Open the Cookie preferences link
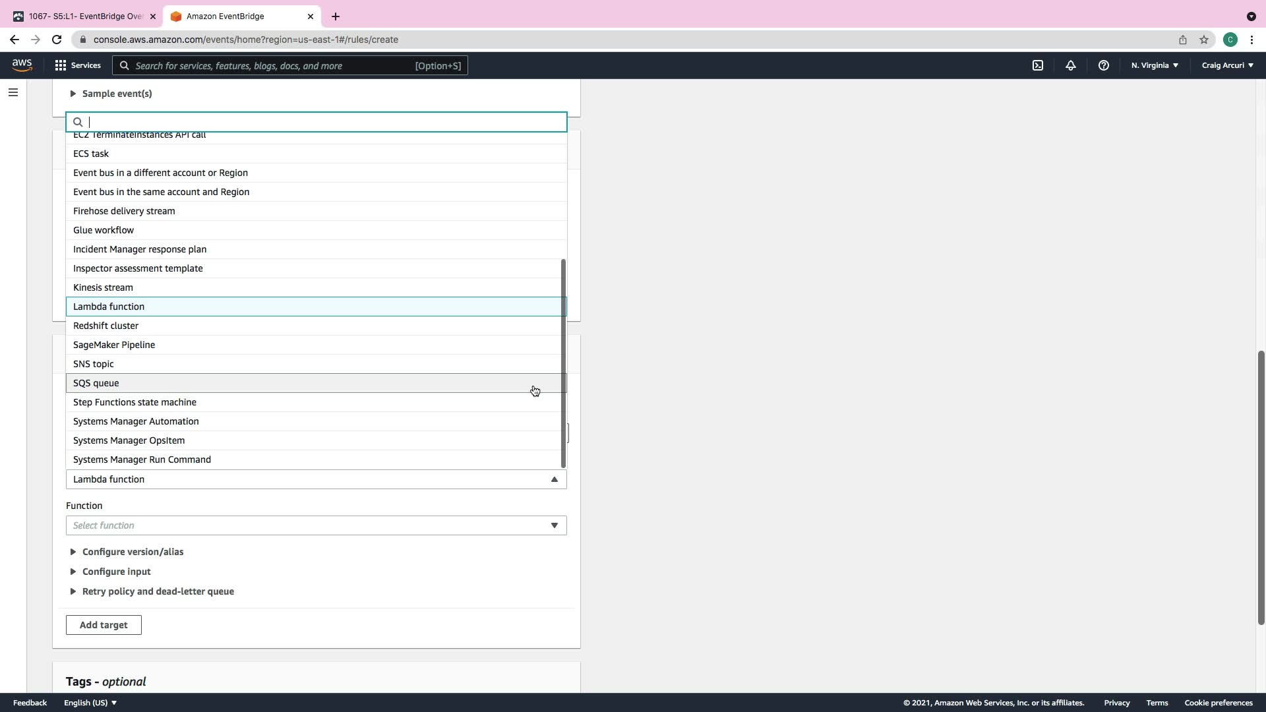The height and width of the screenshot is (712, 1266). (1218, 703)
